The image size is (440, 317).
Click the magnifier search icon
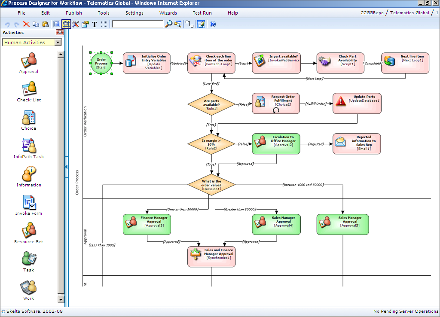pyautogui.click(x=168, y=24)
